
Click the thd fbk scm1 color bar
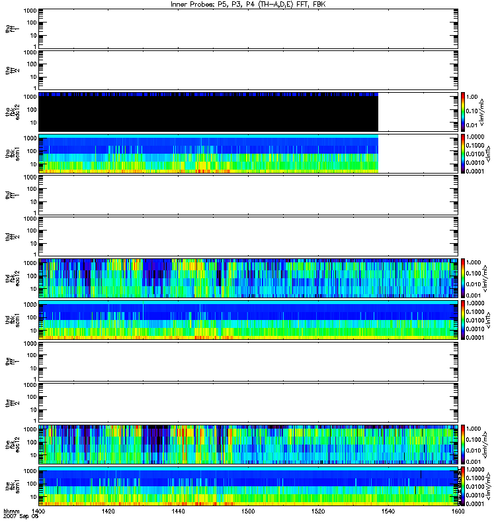point(464,320)
